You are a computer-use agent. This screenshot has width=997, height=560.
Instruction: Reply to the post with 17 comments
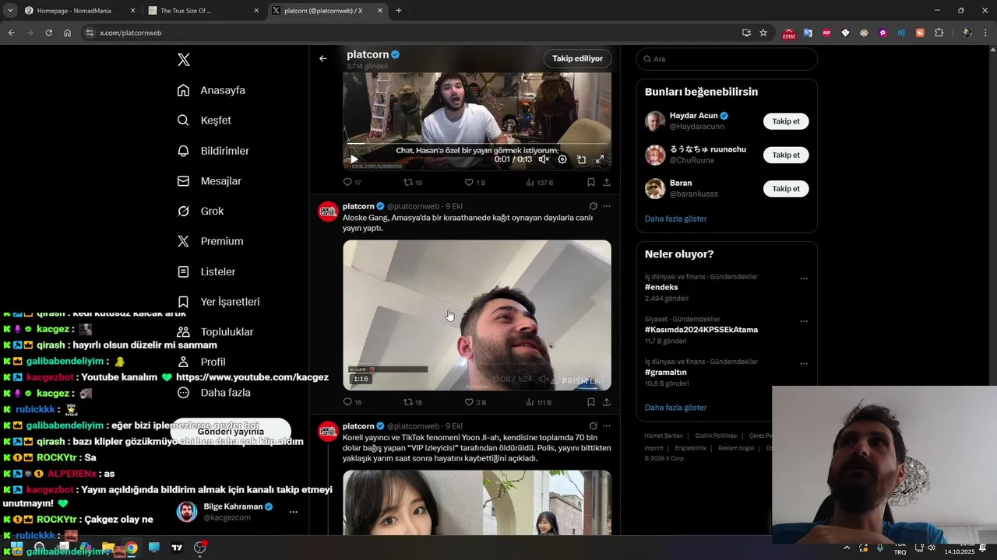pyautogui.click(x=351, y=182)
